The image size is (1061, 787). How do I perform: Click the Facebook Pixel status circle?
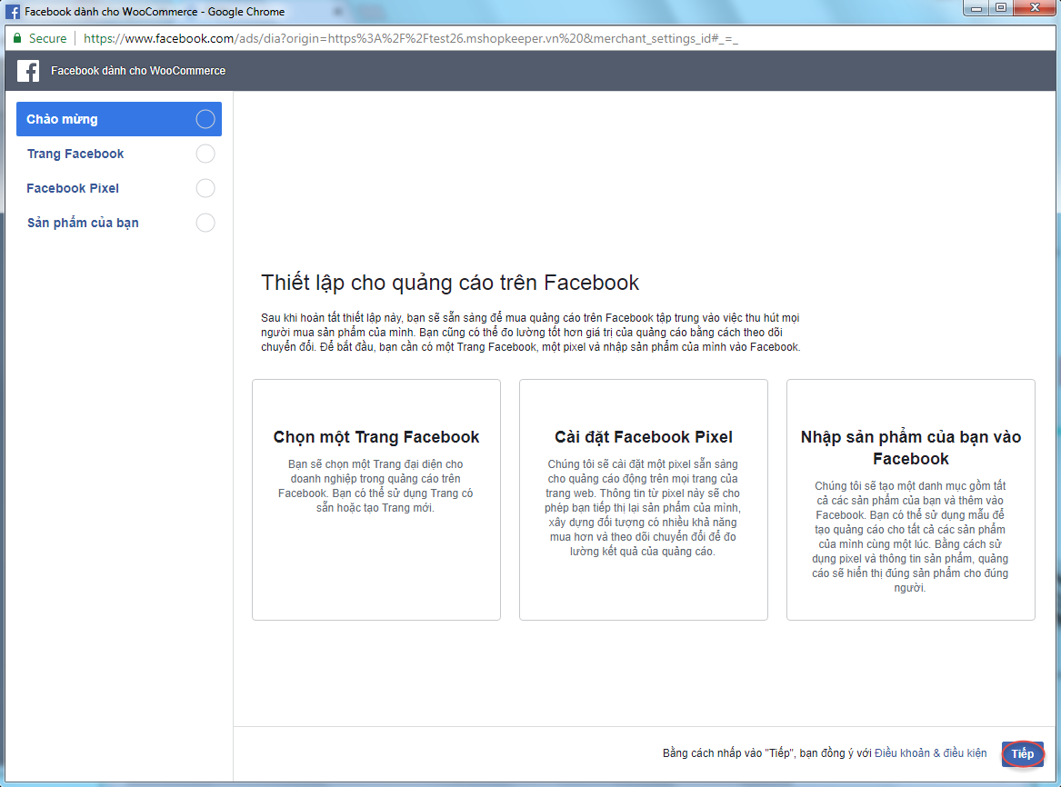point(205,188)
